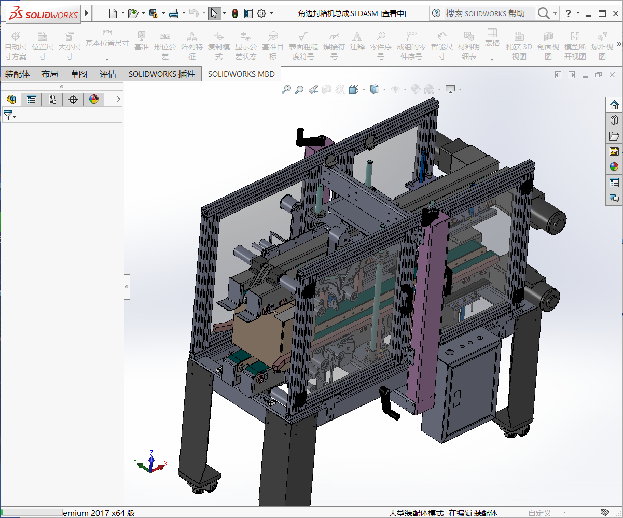This screenshot has width=623, height=518.
Task: Open the Display Style dropdown arrow
Action: click(384, 90)
